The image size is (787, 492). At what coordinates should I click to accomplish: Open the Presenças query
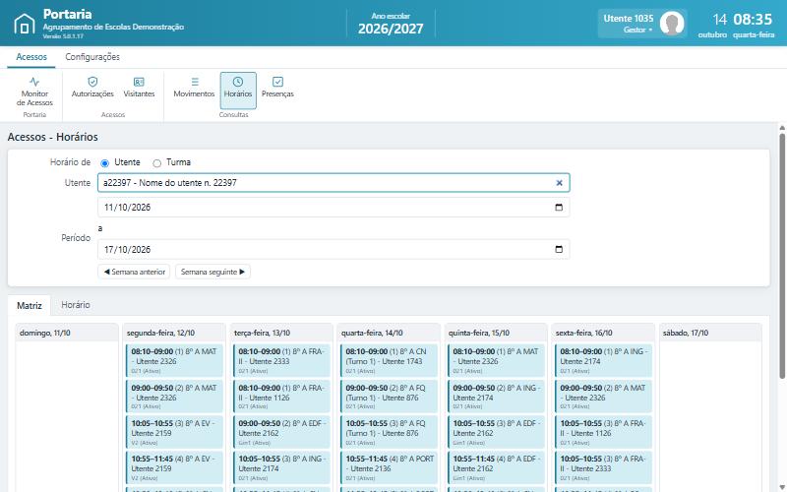(x=277, y=88)
